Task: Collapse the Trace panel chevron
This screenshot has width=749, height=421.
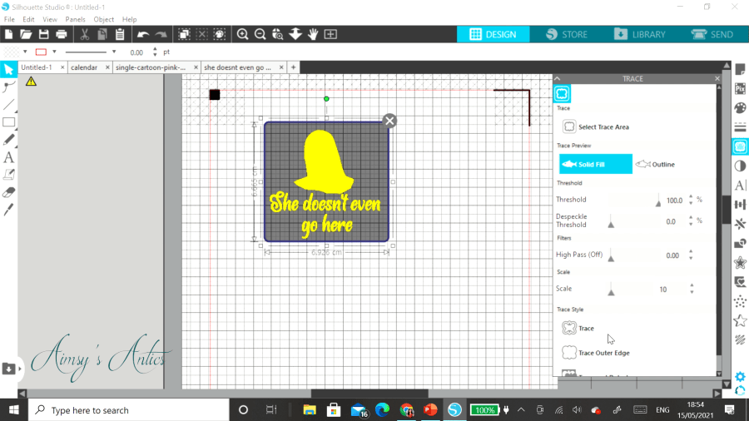Action: [558, 78]
